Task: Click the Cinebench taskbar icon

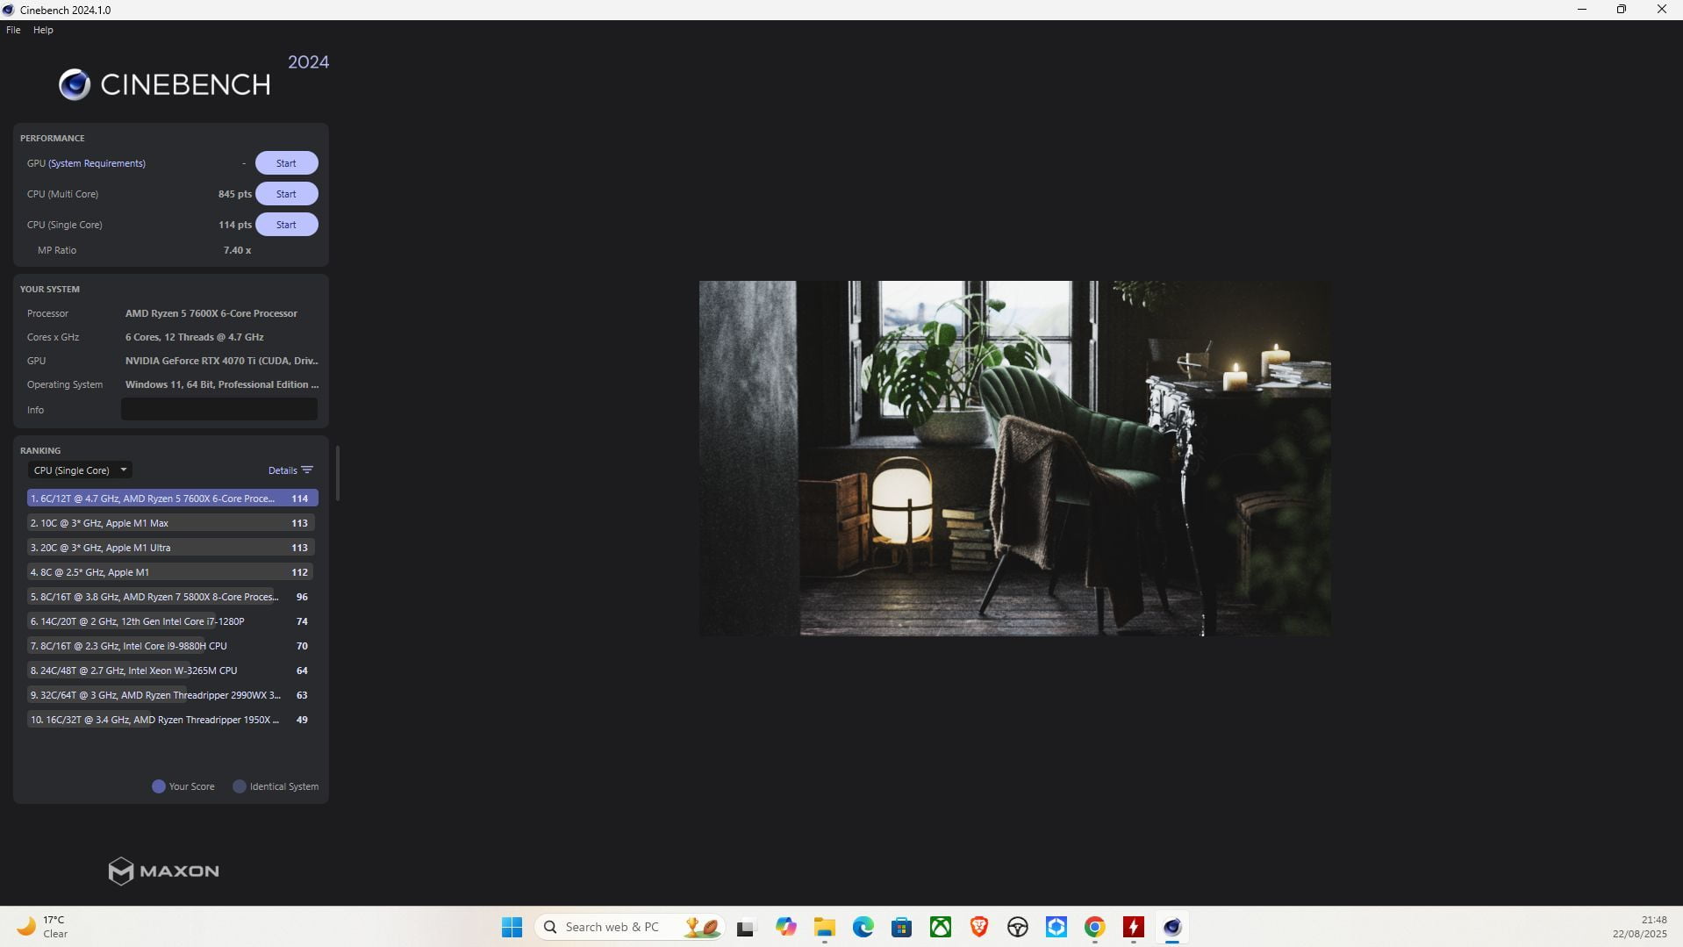Action: click(x=1172, y=927)
